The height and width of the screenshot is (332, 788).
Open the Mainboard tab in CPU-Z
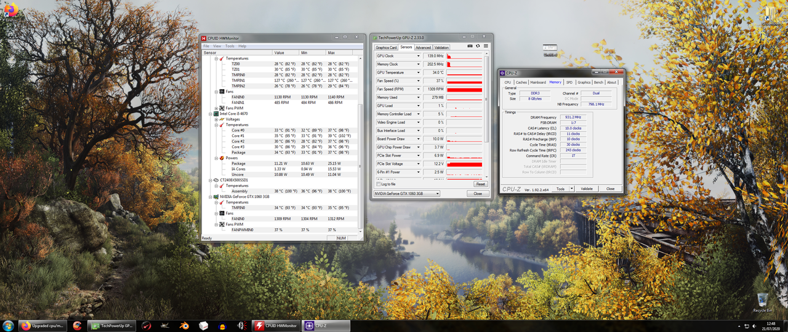pyautogui.click(x=538, y=82)
